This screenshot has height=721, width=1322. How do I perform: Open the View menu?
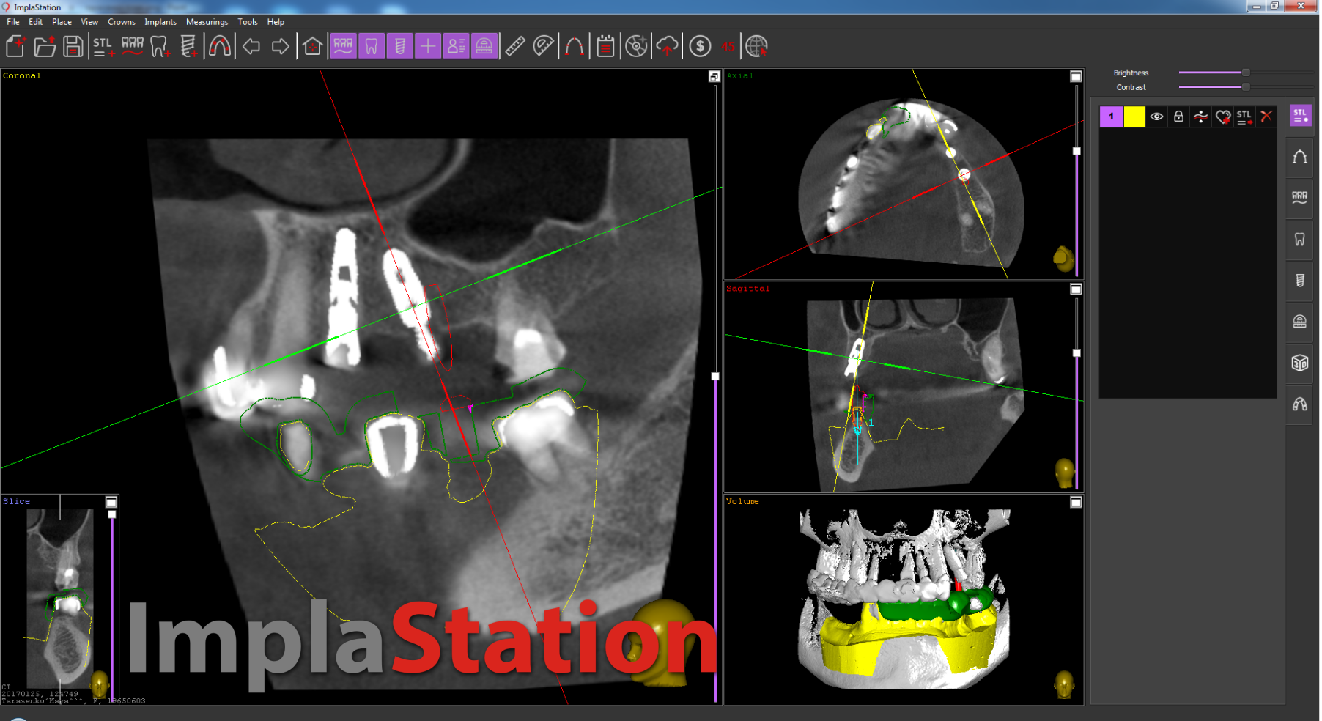(x=89, y=22)
